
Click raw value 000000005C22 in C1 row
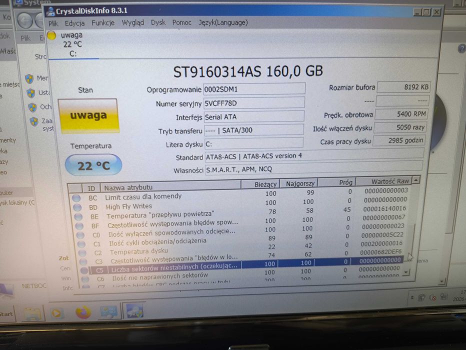[x=382, y=235]
